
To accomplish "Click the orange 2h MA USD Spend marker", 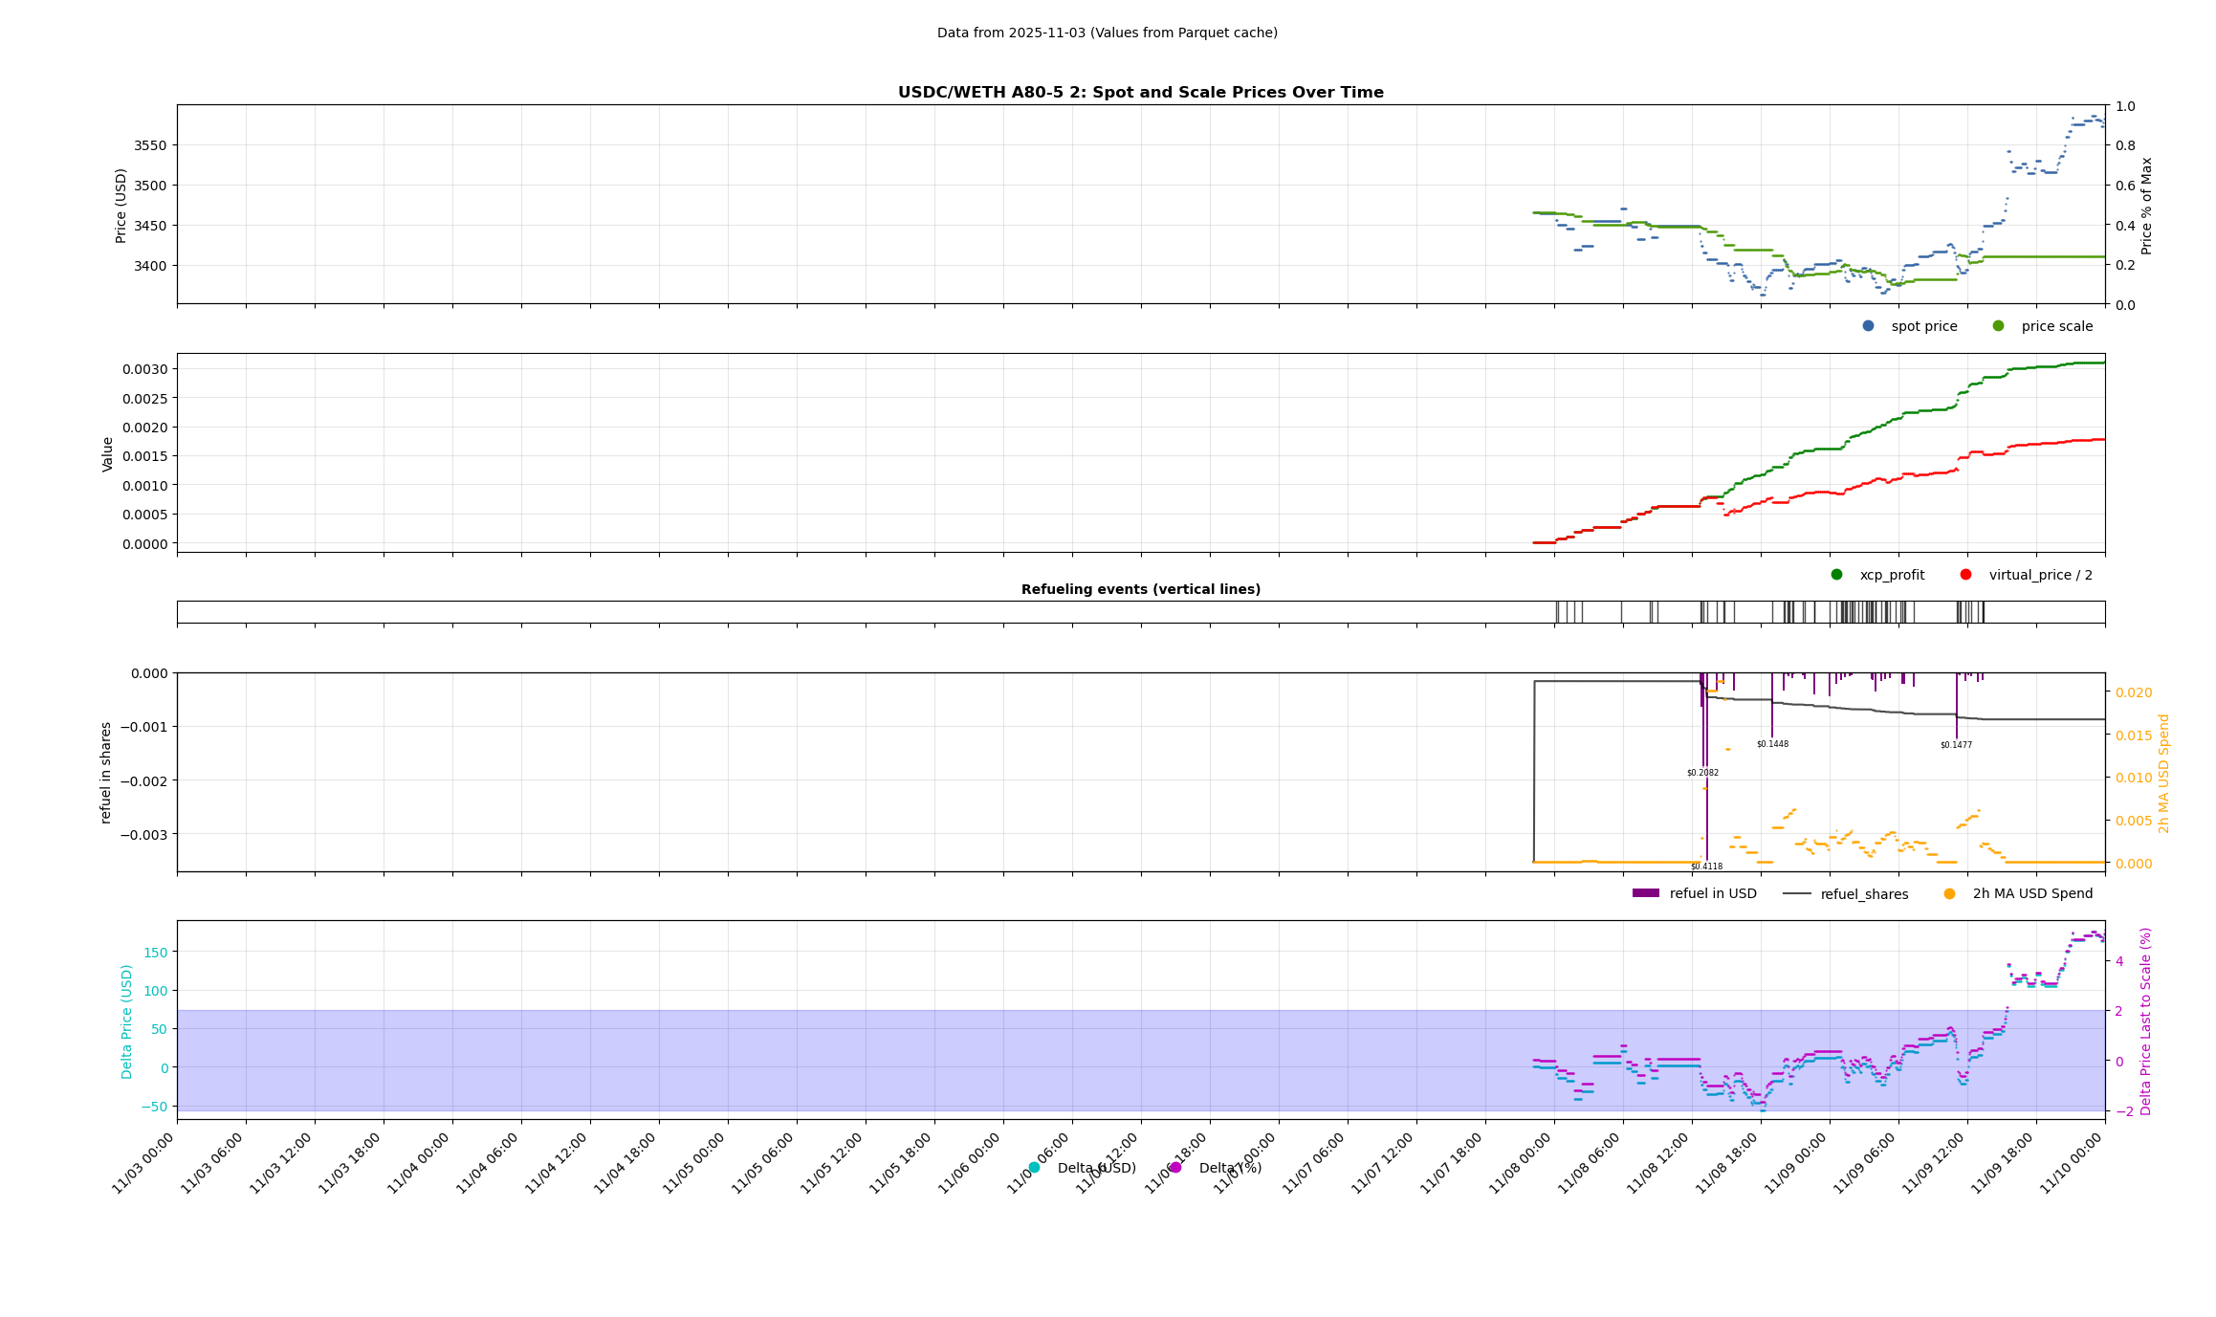I will click(1949, 894).
